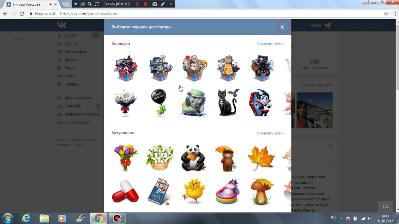Close the gift selection dialog
This screenshot has height=224, width=399.
pos(282,27)
